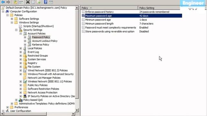
Task: Click tree pane scroll left arrow
Action: coord(2,114)
